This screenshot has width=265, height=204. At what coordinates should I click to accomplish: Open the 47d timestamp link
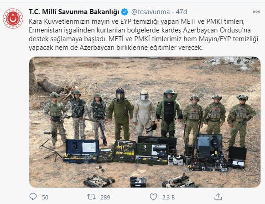tap(182, 12)
